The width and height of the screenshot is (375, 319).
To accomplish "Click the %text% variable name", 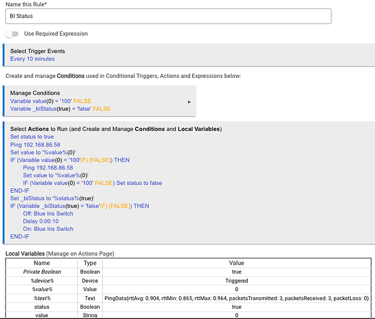I will [x=42, y=298].
